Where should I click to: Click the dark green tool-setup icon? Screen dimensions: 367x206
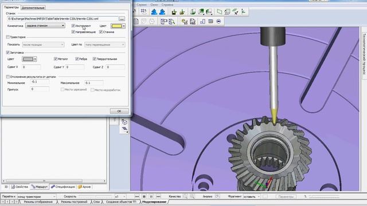[174, 11]
